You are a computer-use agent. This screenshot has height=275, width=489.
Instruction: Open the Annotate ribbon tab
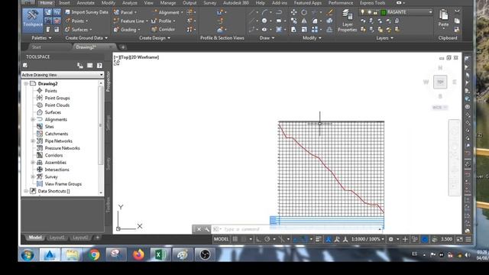point(86,3)
